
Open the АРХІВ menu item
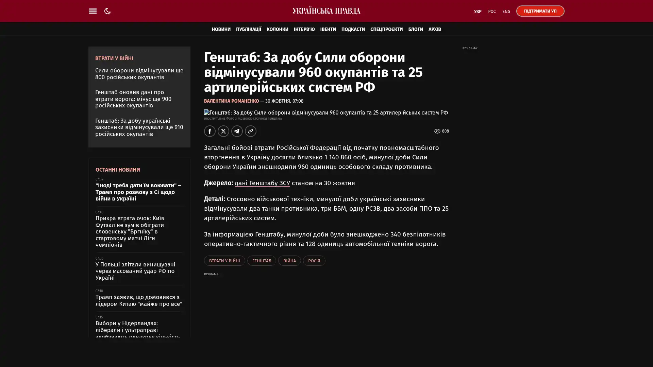tap(434, 29)
